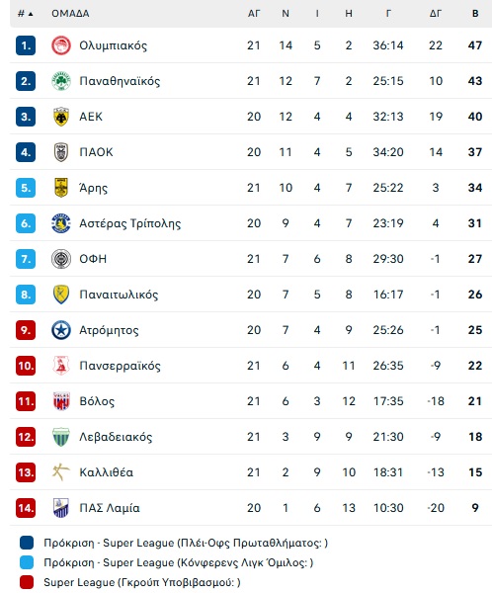Open the Αστέρας Τρίπολης crest
492x593 pixels.
pyautogui.click(x=61, y=223)
